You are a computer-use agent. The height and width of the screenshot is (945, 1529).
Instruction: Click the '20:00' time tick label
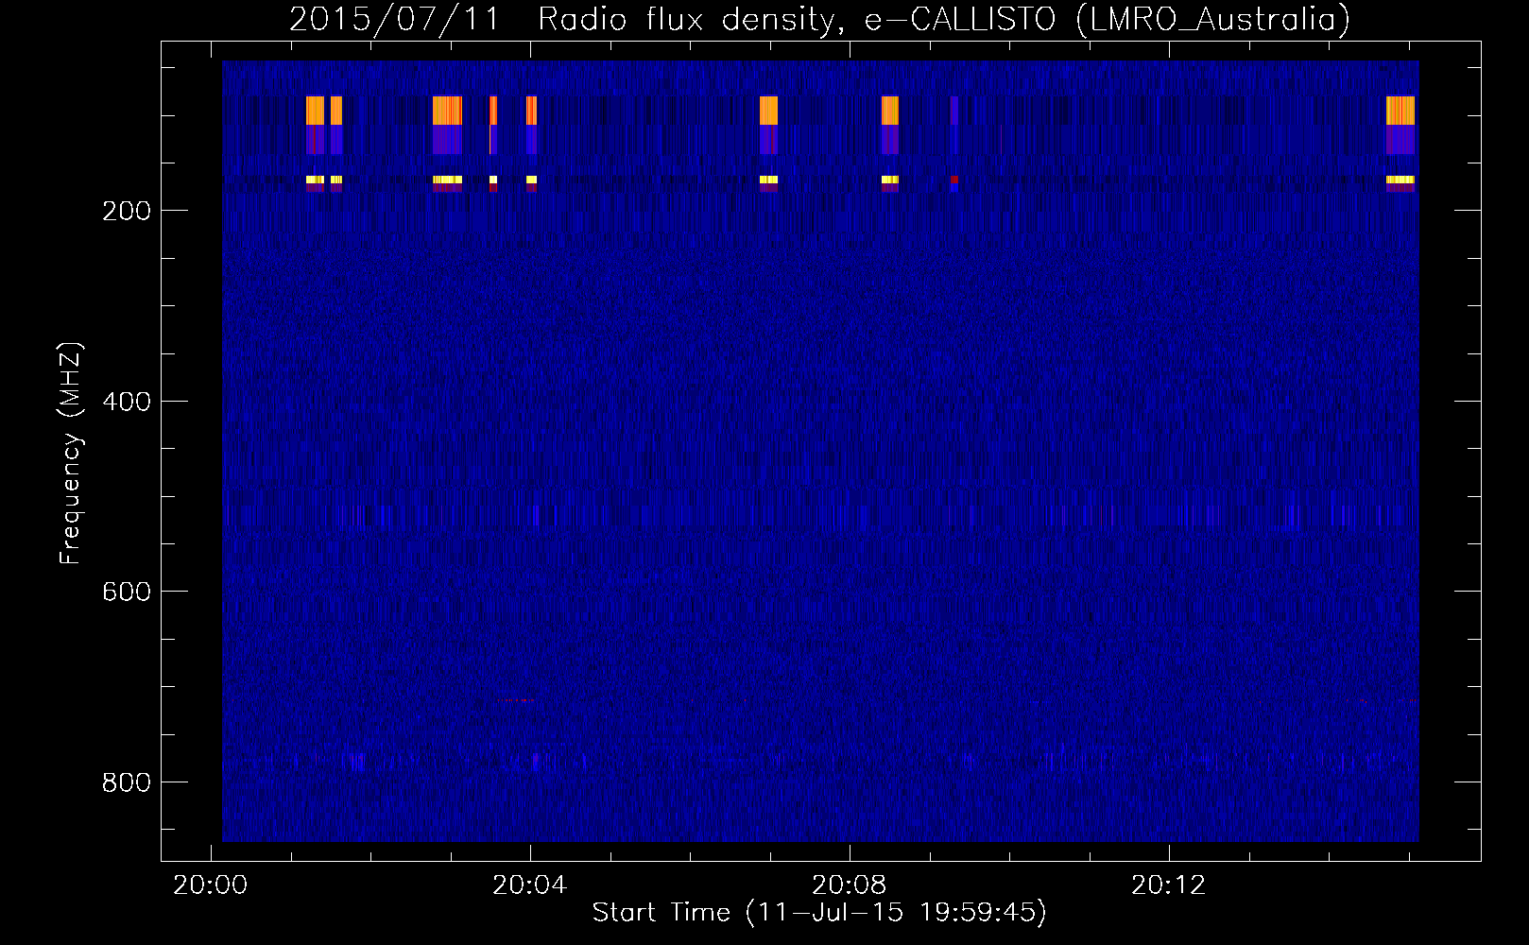210,885
